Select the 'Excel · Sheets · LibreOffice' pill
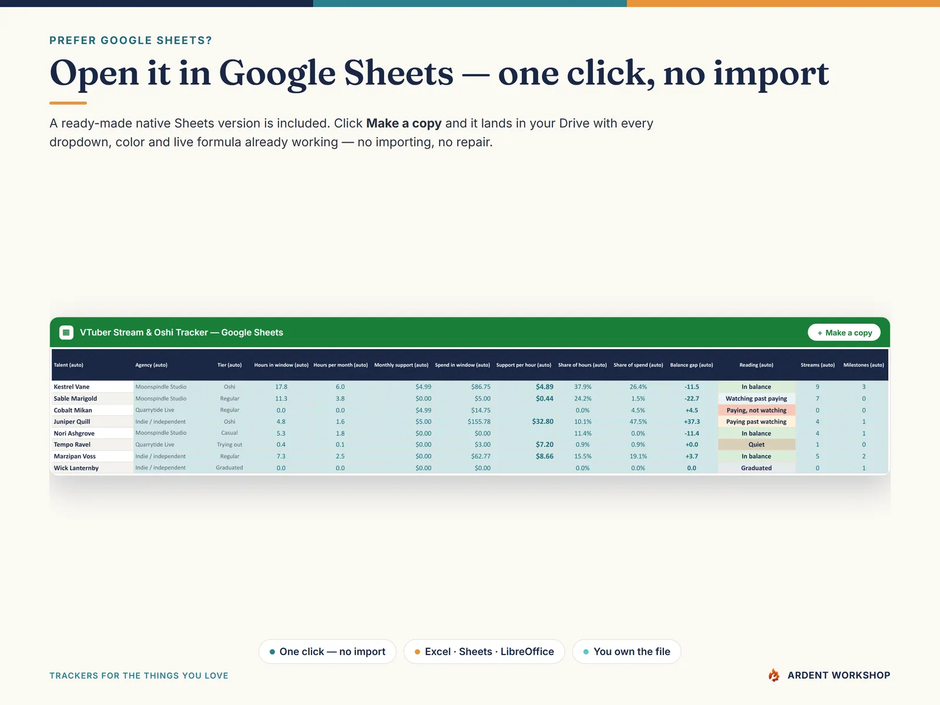This screenshot has height=705, width=940. (484, 652)
